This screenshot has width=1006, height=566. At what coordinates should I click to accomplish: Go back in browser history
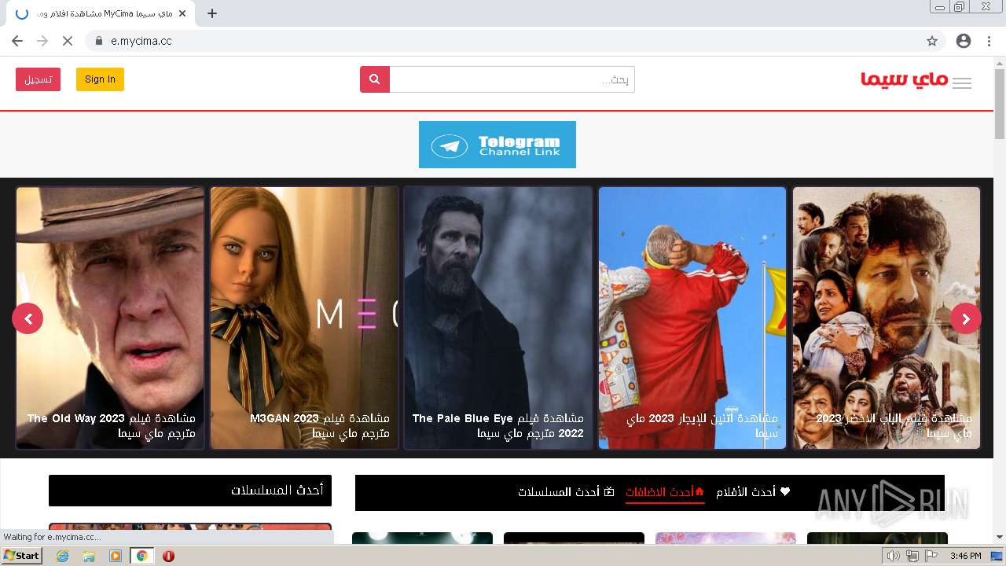click(x=17, y=41)
